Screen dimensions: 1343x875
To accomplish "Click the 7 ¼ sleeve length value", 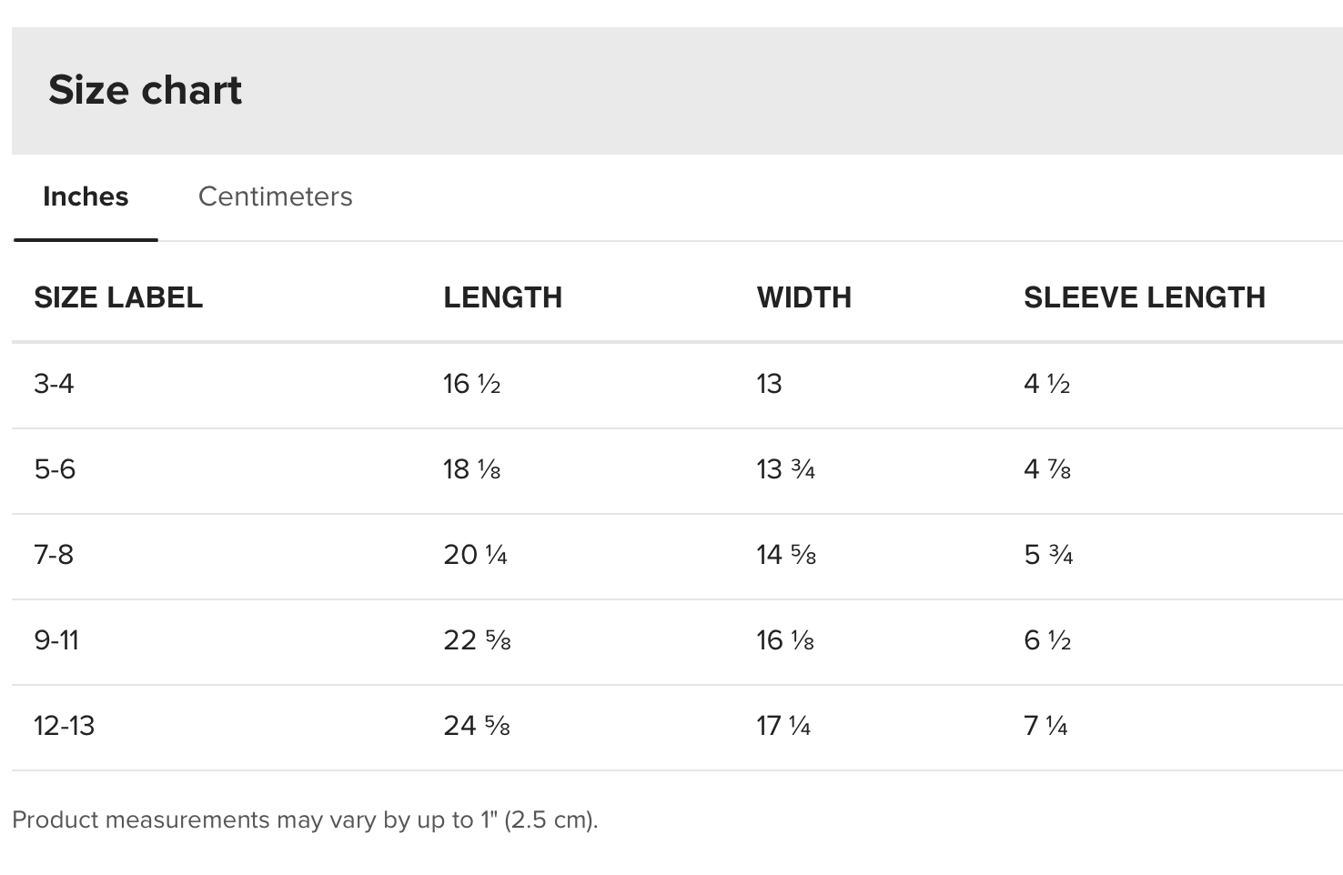I will [x=1045, y=726].
